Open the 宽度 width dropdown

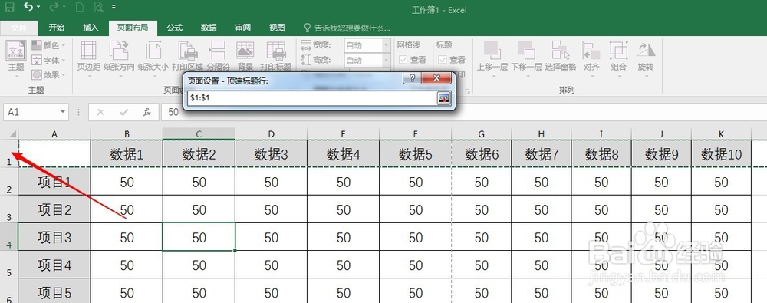[x=387, y=45]
